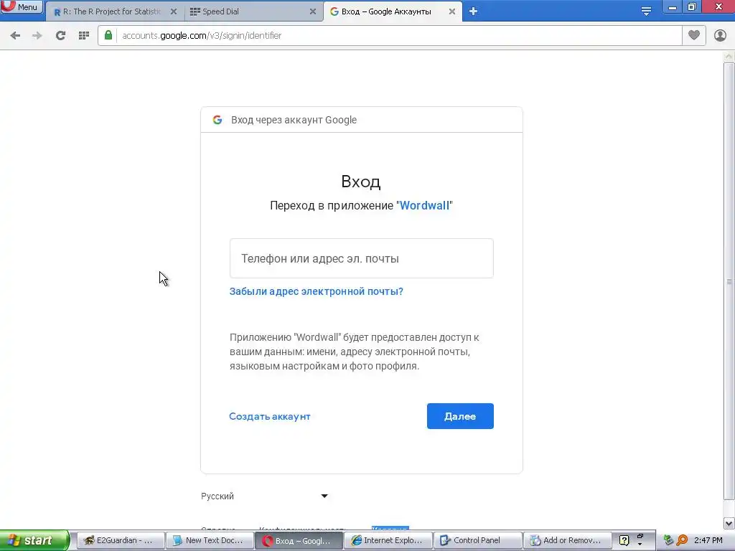
Task: Close the Speed Dial tab
Action: tap(313, 11)
